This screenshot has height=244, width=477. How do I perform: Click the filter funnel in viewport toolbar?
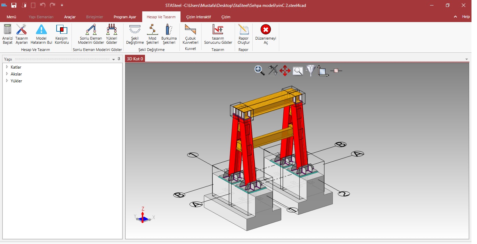coord(311,71)
